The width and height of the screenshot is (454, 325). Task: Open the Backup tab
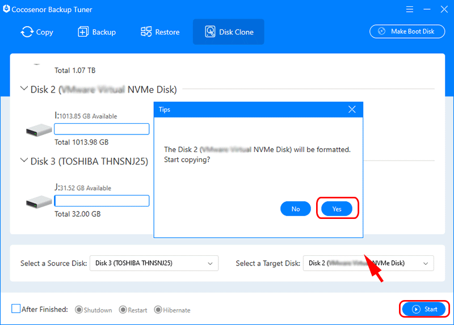pyautogui.click(x=96, y=32)
